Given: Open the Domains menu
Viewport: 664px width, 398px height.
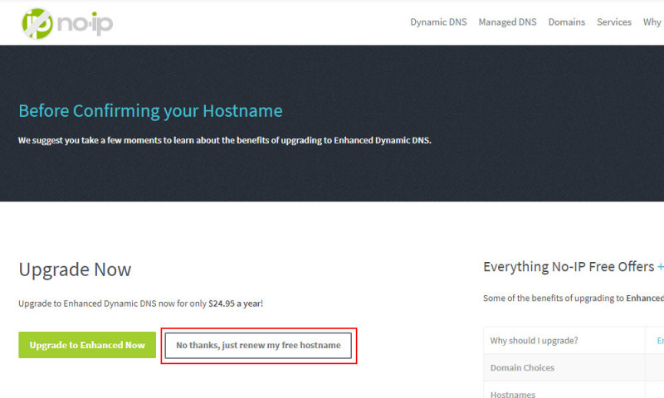Looking at the screenshot, I should click(567, 22).
